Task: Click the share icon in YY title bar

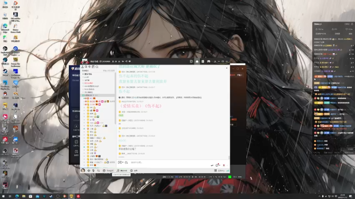Action: point(126,61)
